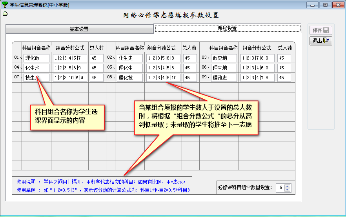
Task: Click the 总人数 field for 理化技
Action: (x=190, y=78)
